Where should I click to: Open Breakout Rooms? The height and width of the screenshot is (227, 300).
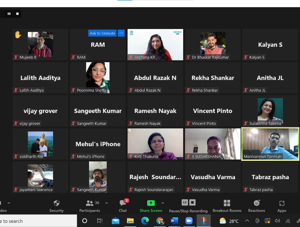coord(227,206)
